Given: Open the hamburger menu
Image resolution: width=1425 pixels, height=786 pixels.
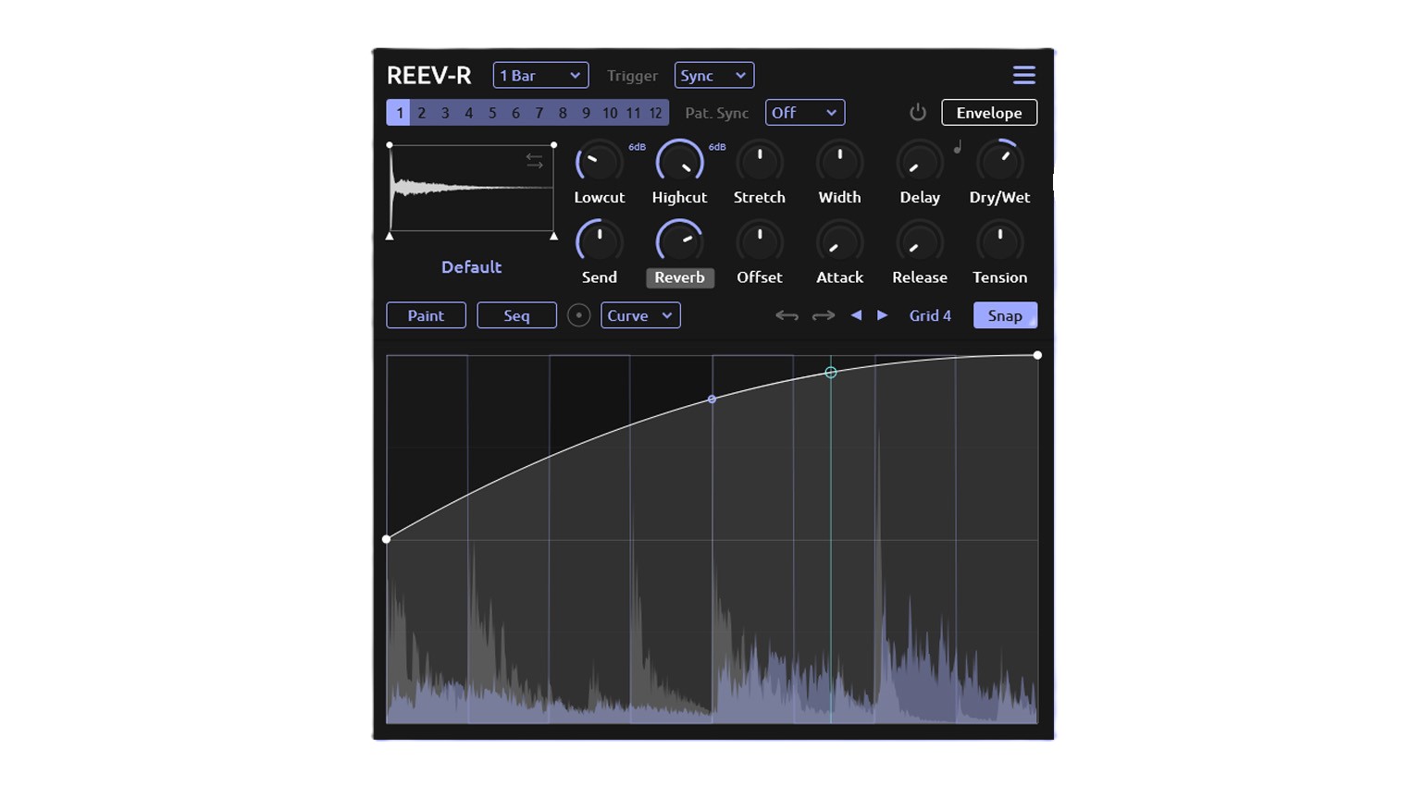Looking at the screenshot, I should [1023, 75].
